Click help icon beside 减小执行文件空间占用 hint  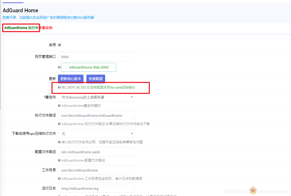tap(59, 142)
